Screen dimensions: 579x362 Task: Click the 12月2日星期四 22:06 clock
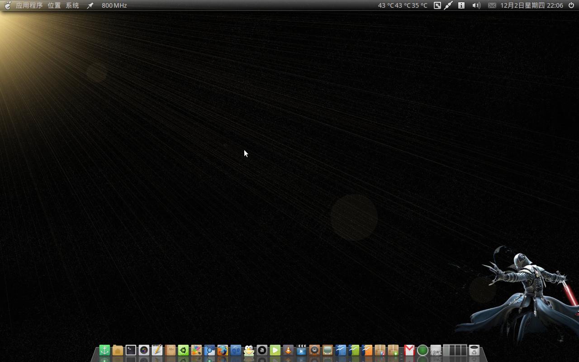[532, 5]
